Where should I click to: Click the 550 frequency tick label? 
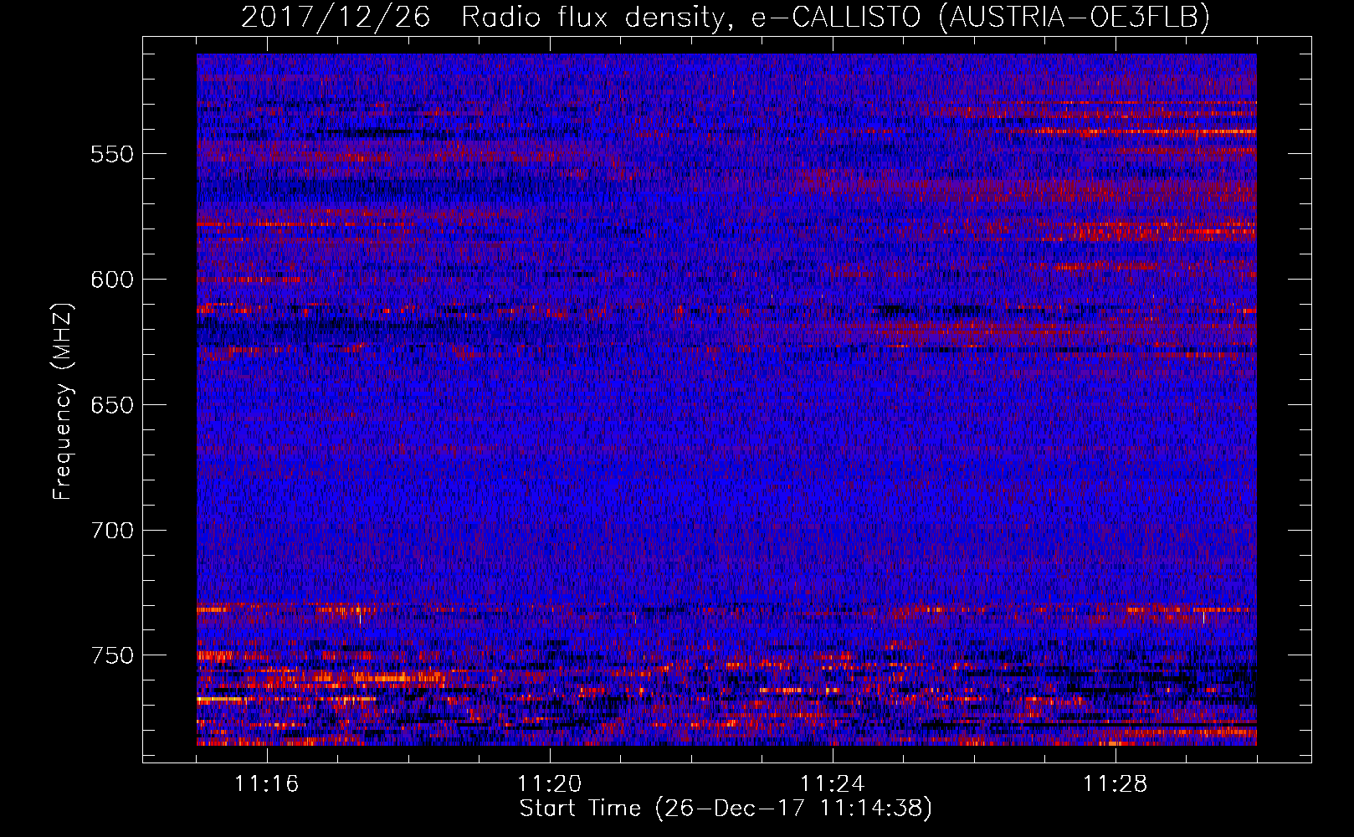112,154
